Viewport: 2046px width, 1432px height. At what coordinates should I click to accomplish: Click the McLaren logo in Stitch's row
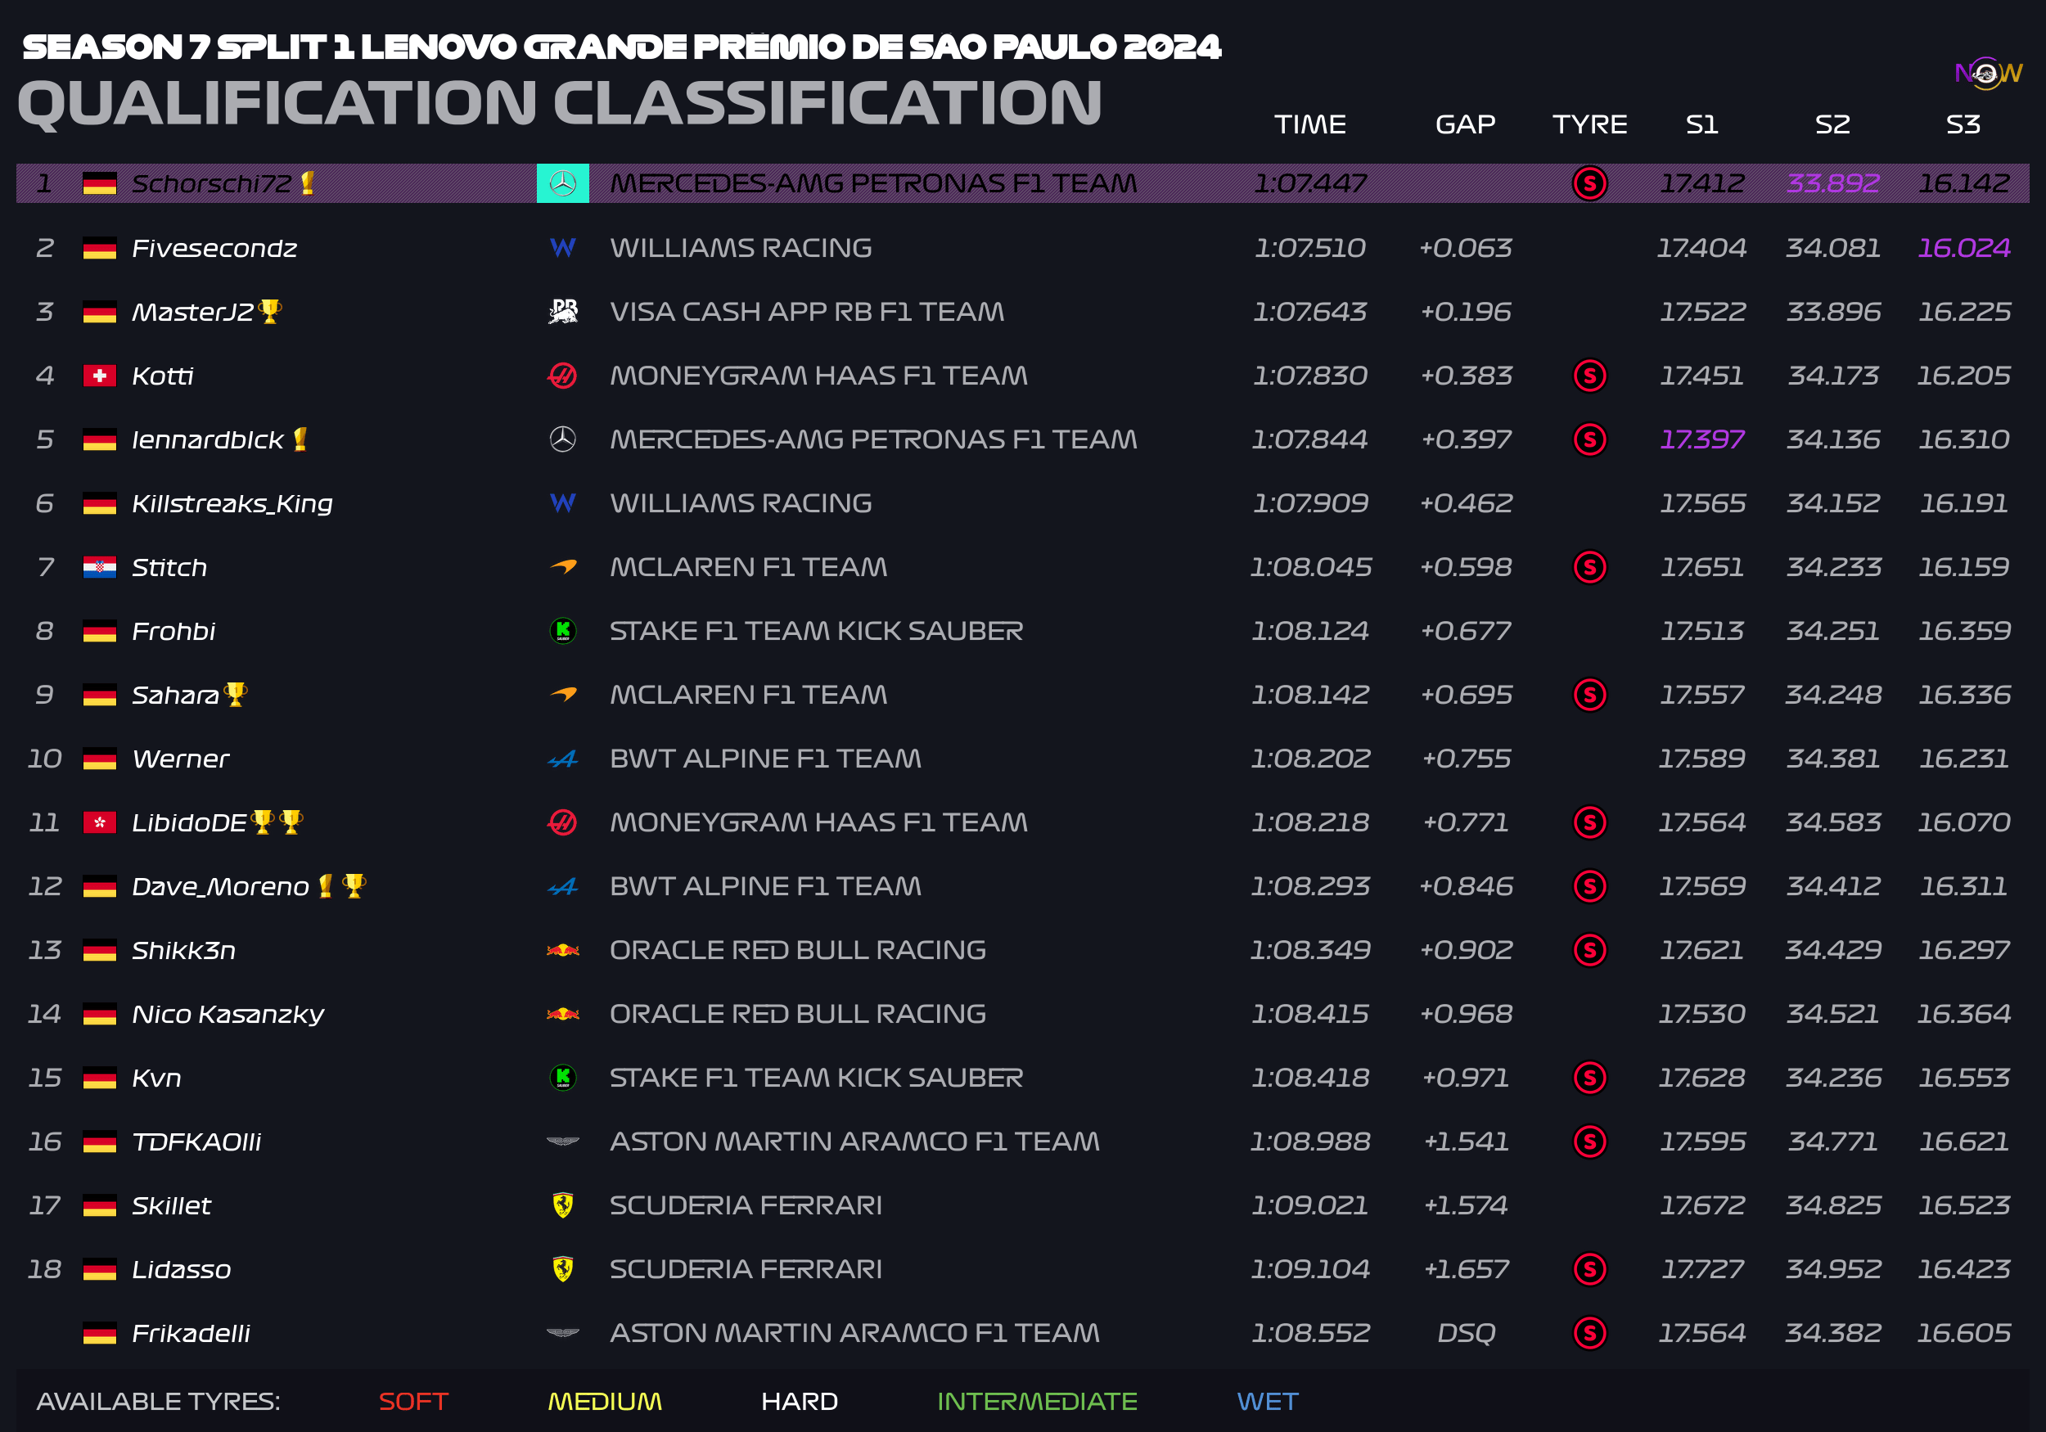click(x=562, y=567)
